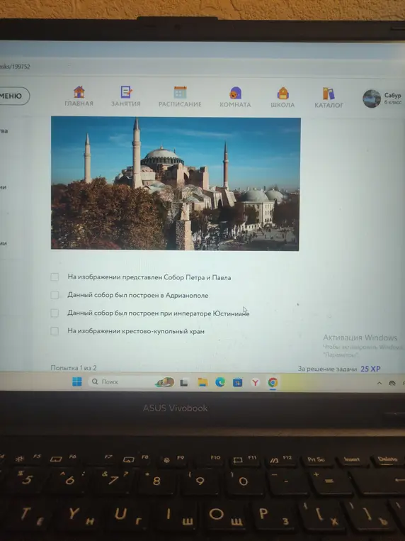Expand system tray hidden icons chevron
The height and width of the screenshot is (541, 405).
click(379, 383)
